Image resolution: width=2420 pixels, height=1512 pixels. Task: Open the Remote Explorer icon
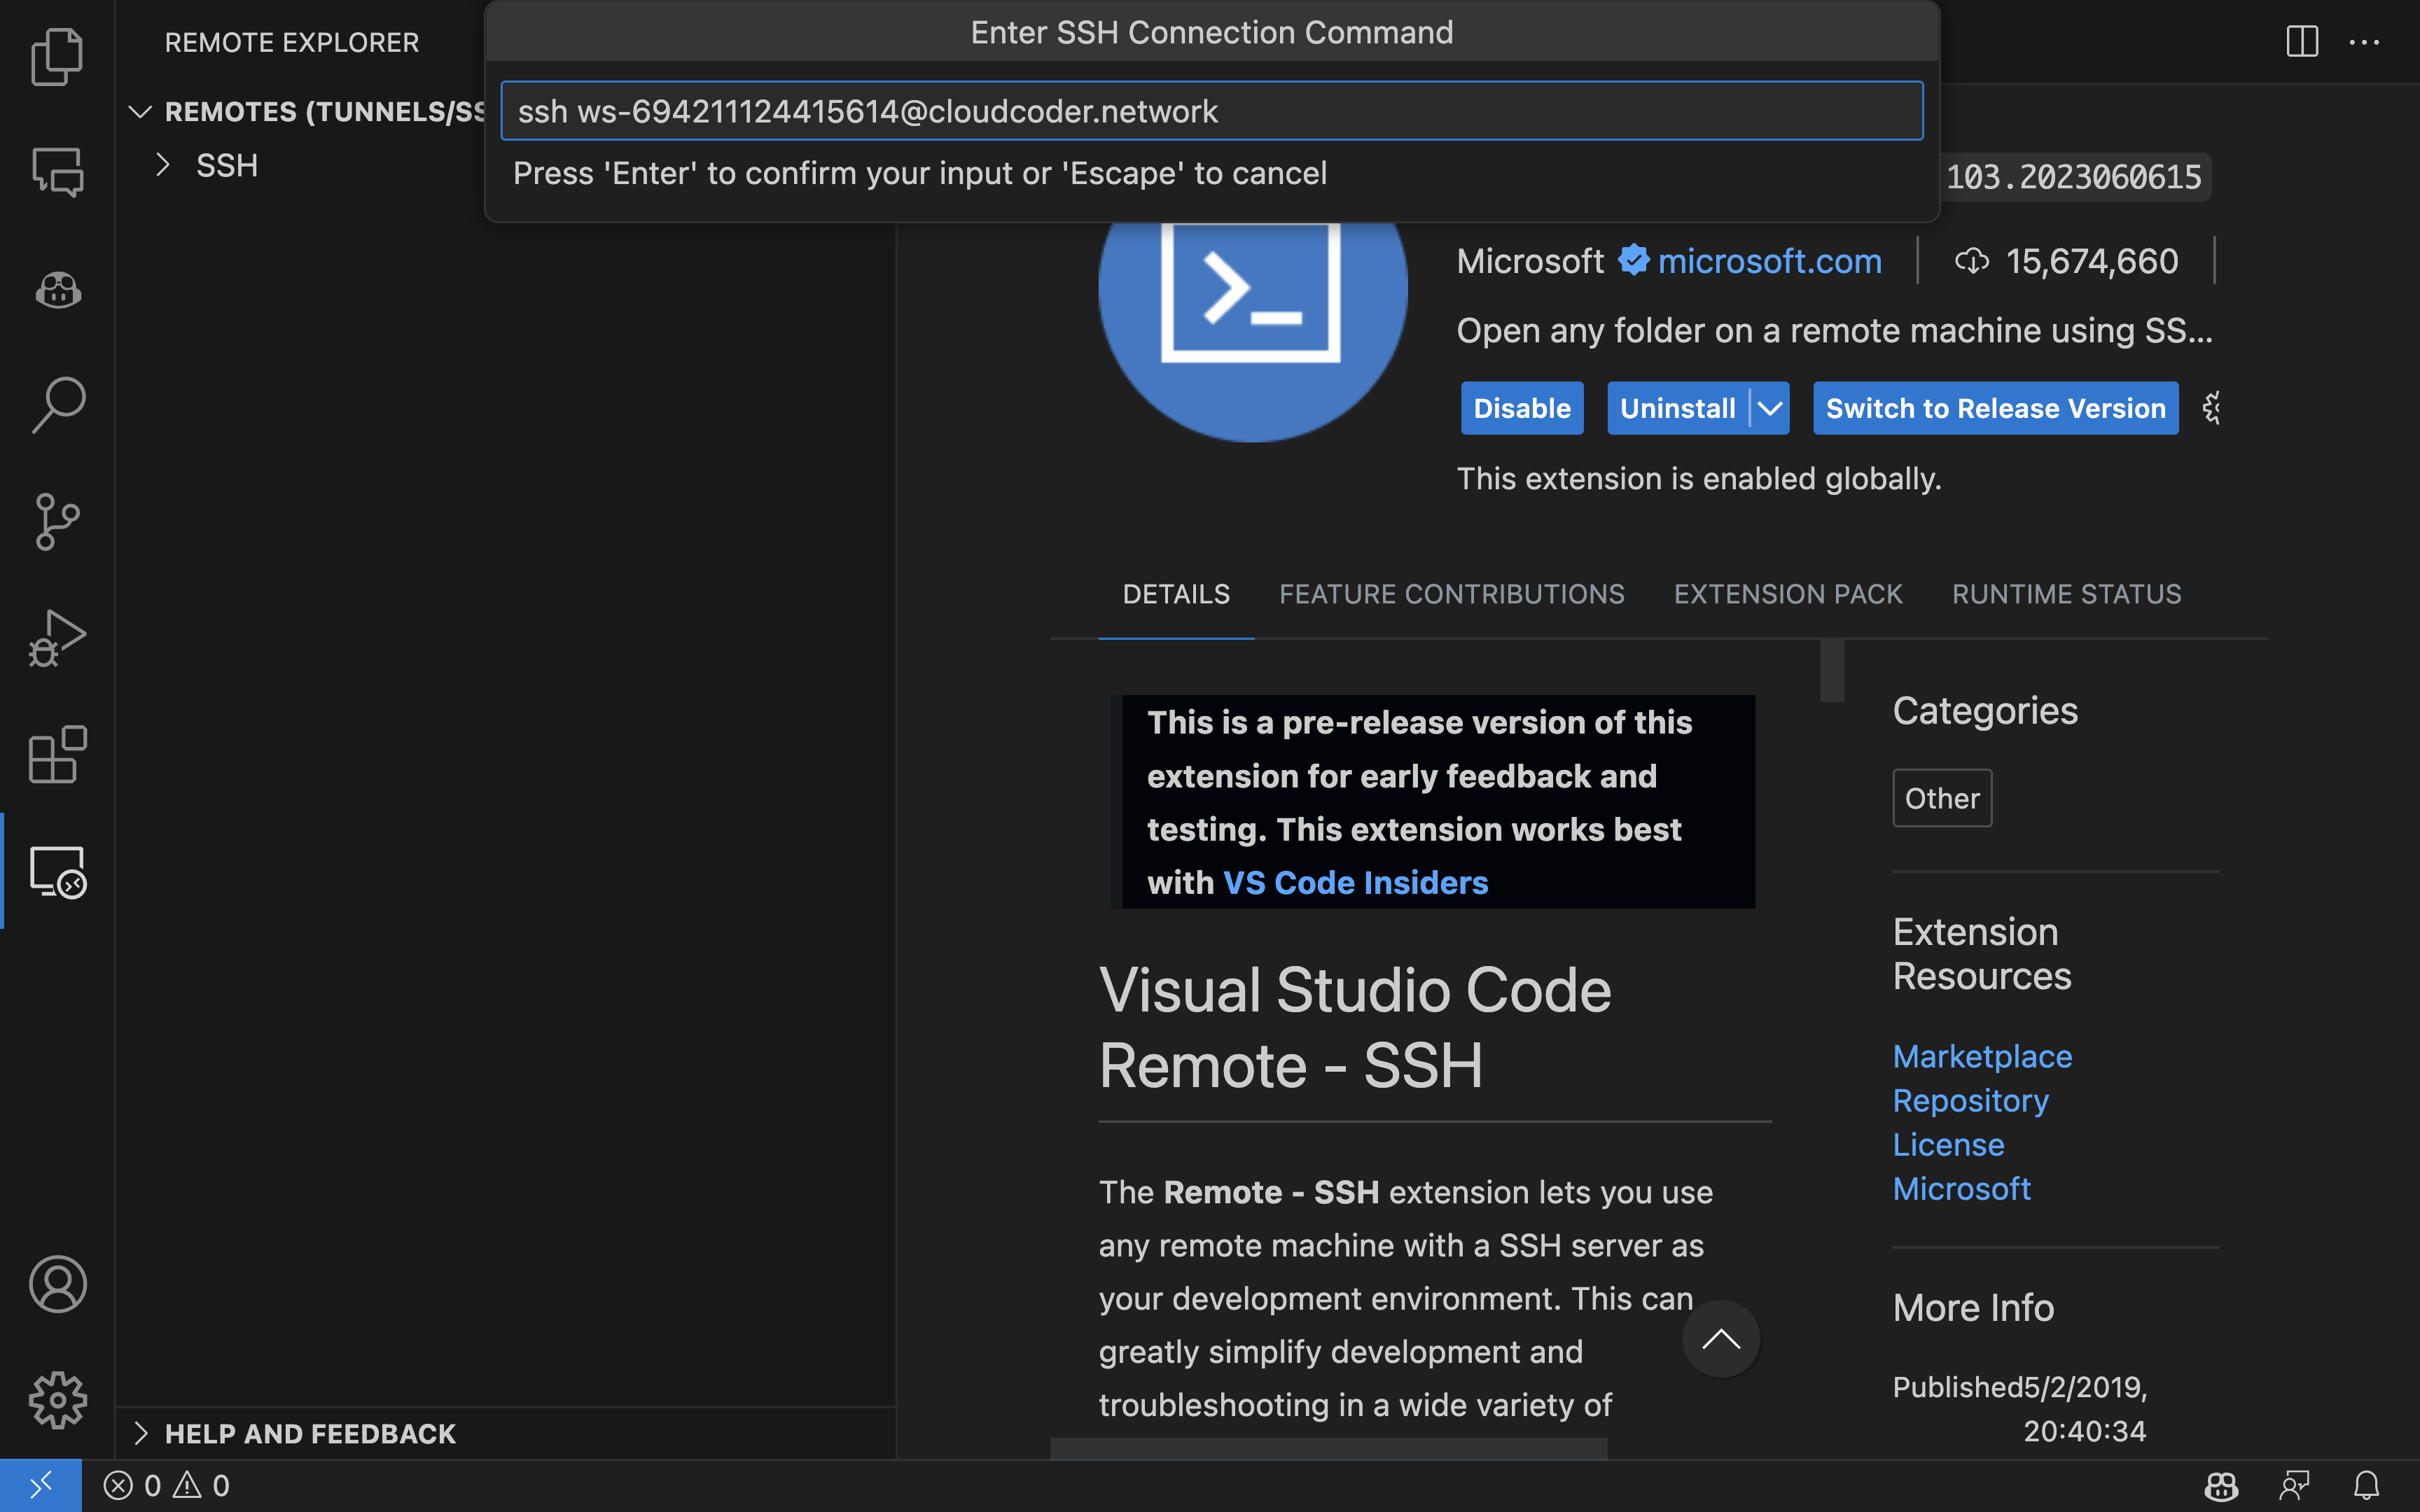(57, 871)
